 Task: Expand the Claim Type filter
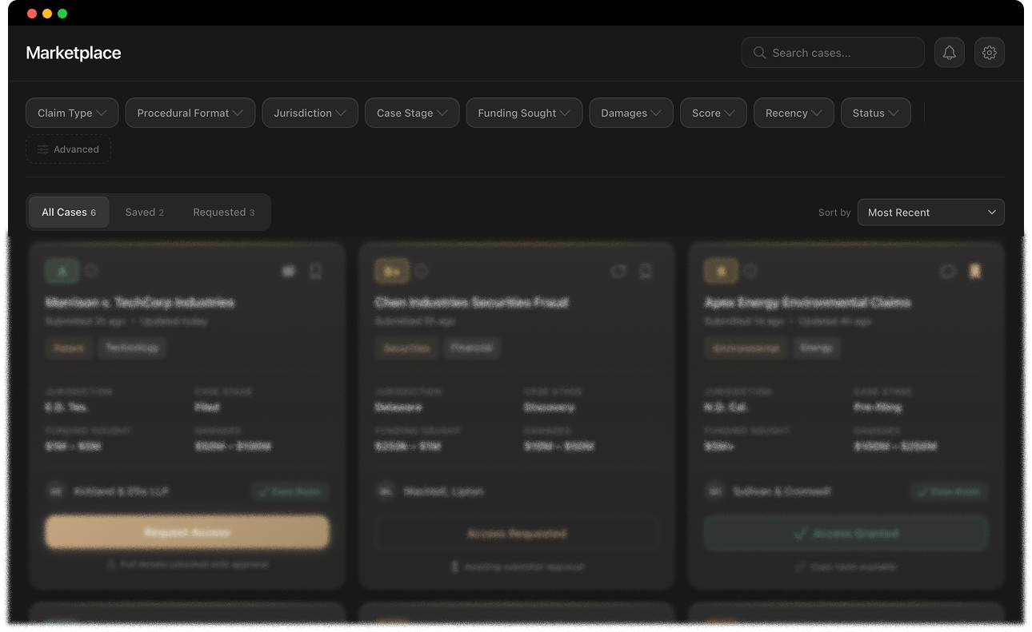[x=72, y=113]
